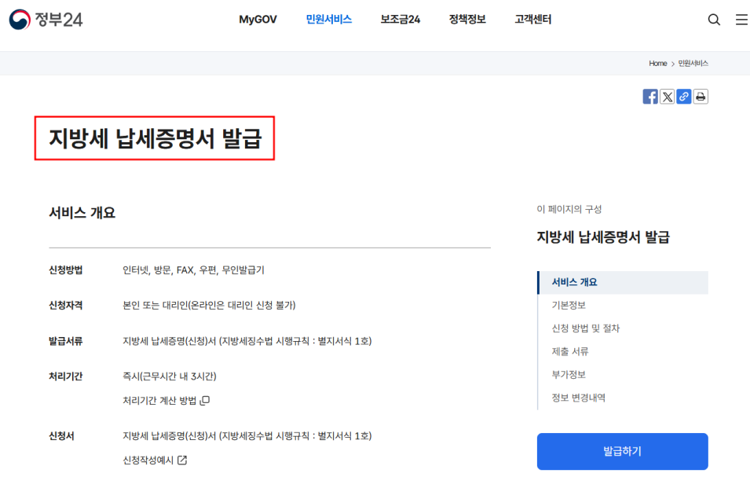Jump to 정보 변경내역 section
The image size is (750, 488).
[x=578, y=398]
